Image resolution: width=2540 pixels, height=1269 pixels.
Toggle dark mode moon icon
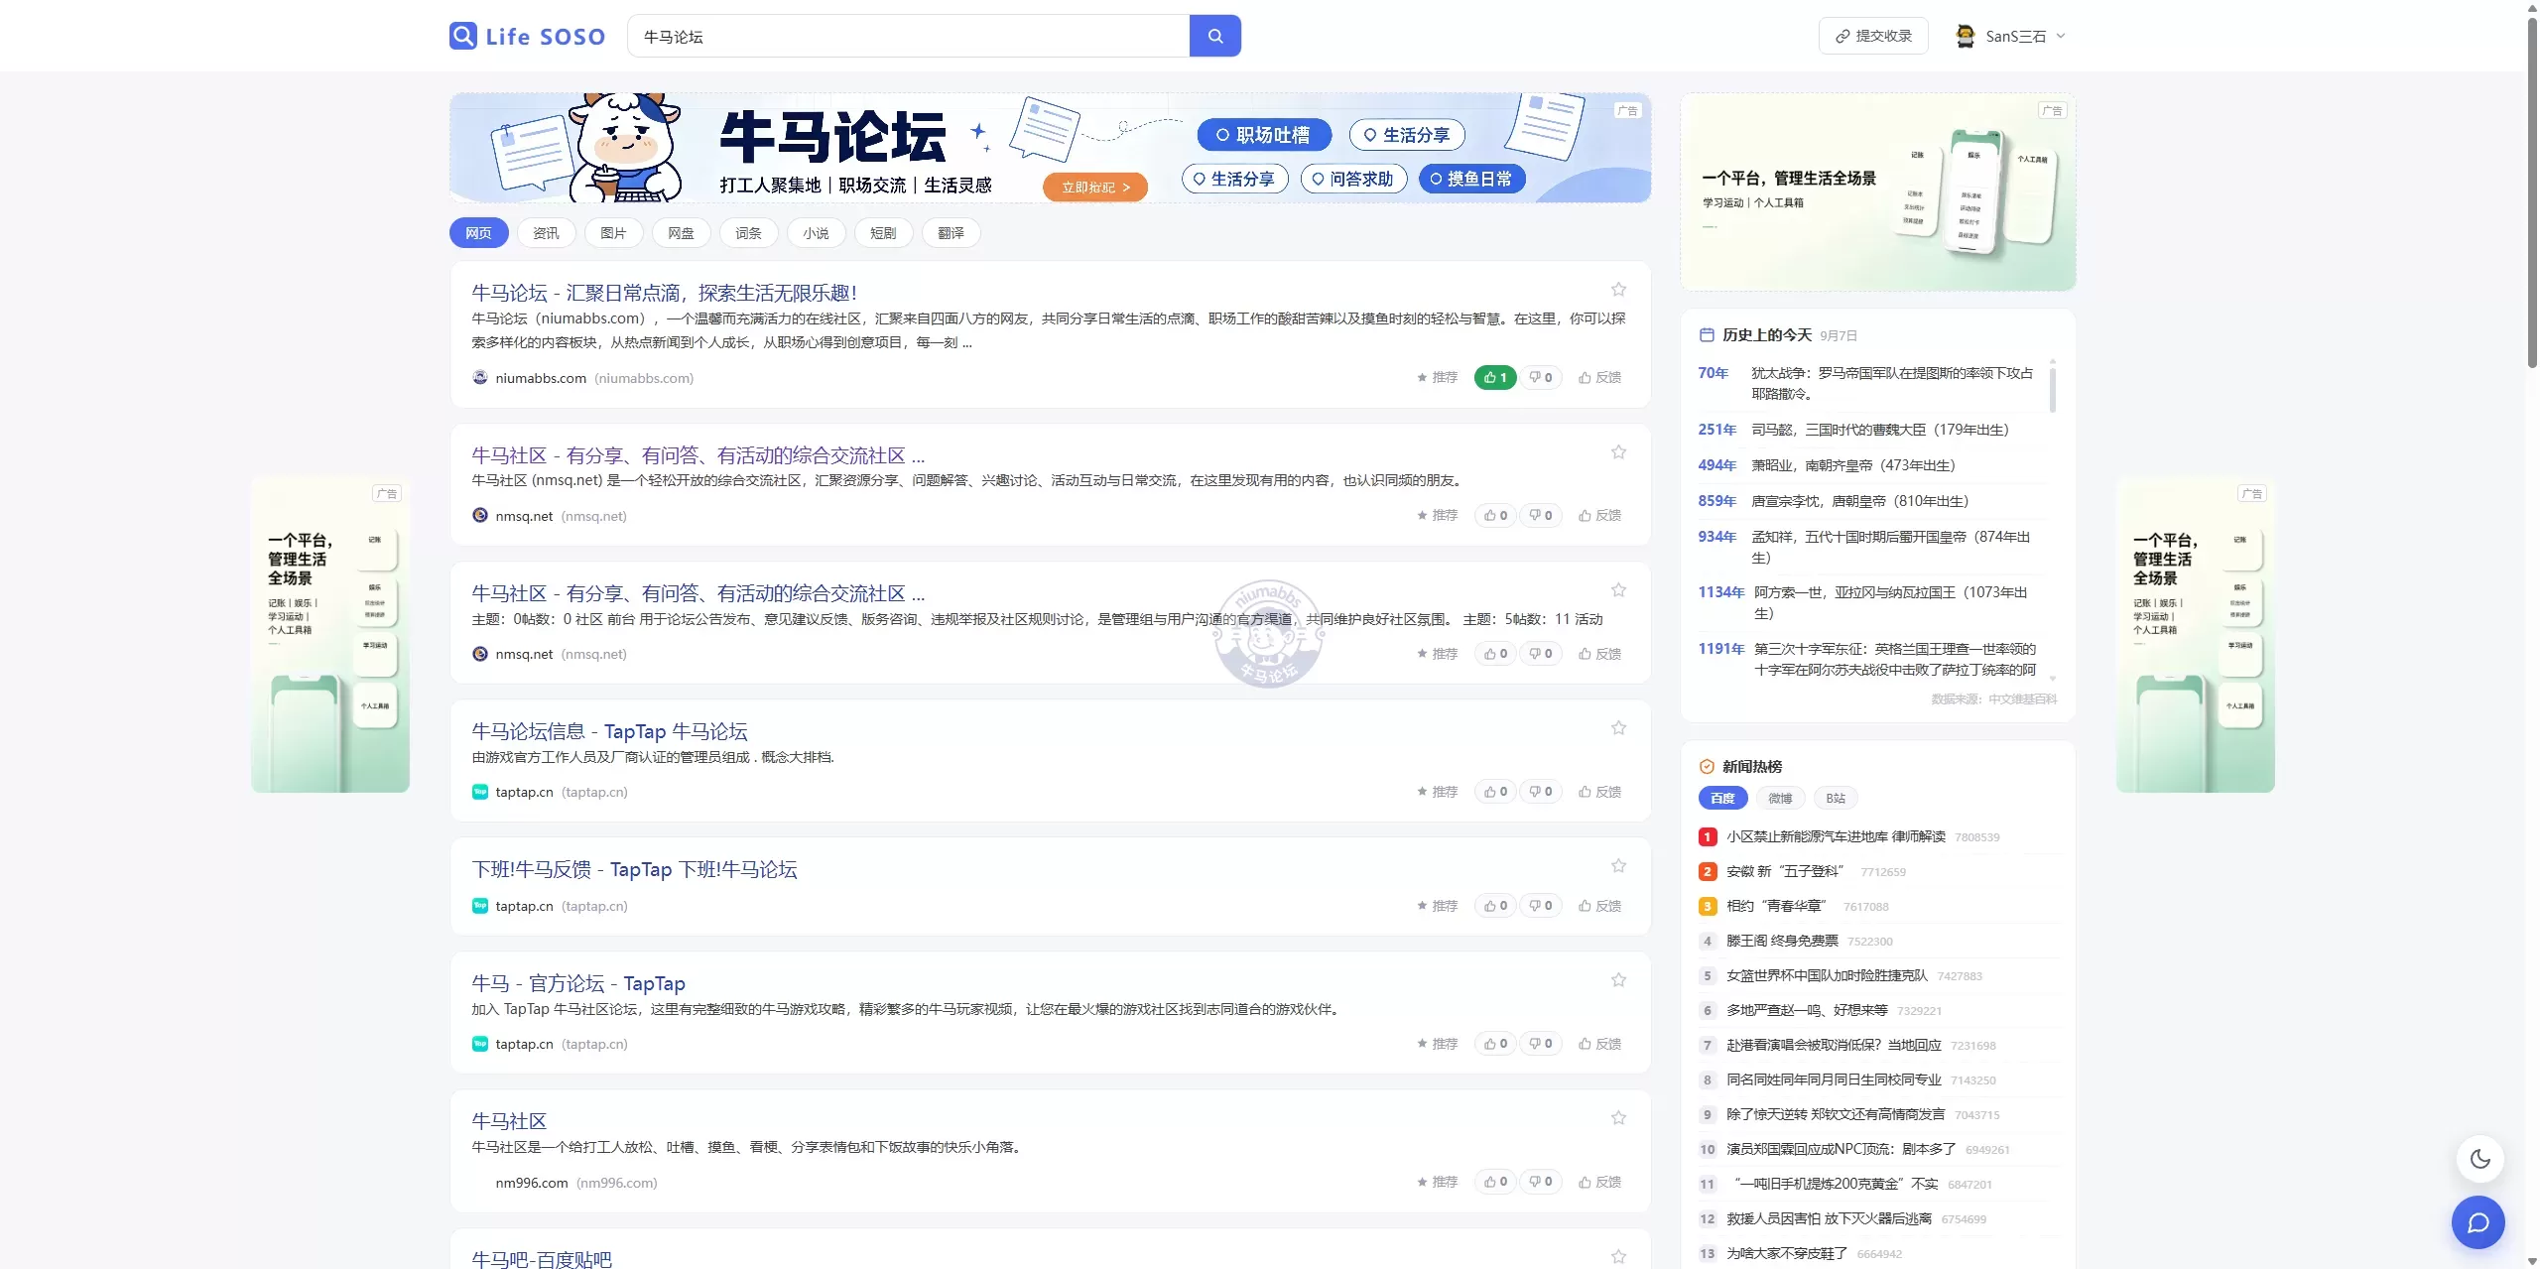2479,1159
